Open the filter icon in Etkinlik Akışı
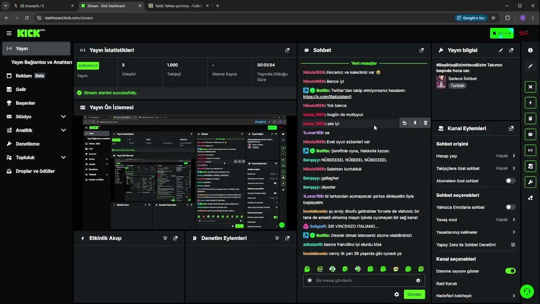The image size is (540, 304). click(165, 238)
